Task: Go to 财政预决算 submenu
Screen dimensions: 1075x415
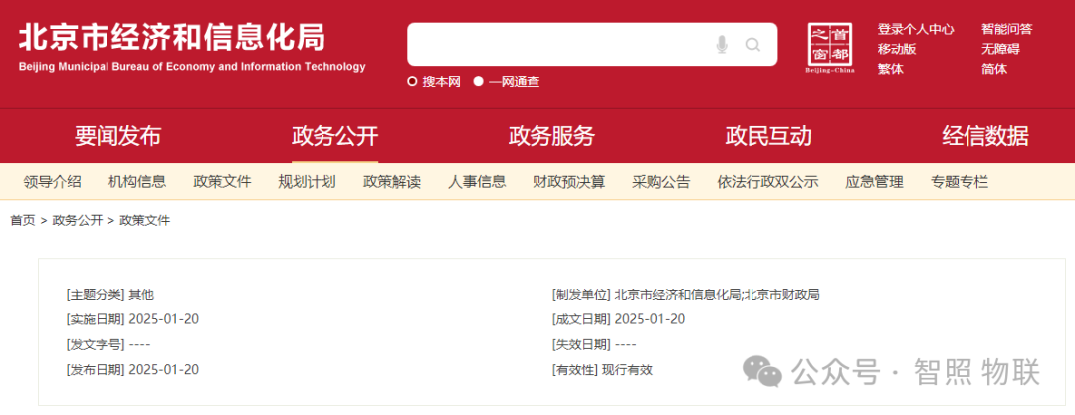Action: point(569,182)
